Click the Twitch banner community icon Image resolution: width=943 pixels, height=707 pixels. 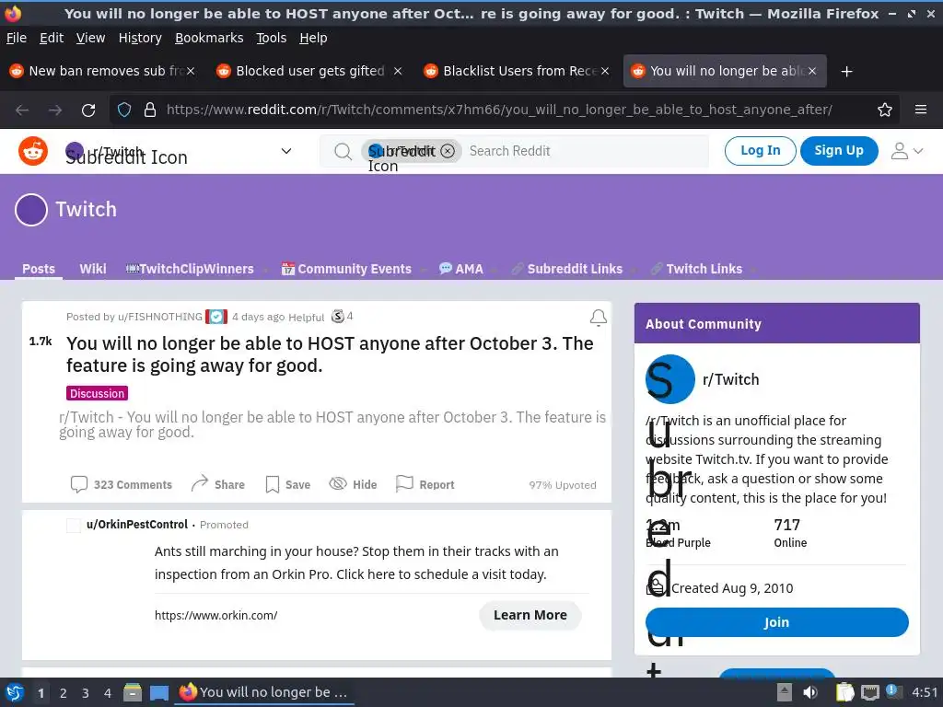31,210
